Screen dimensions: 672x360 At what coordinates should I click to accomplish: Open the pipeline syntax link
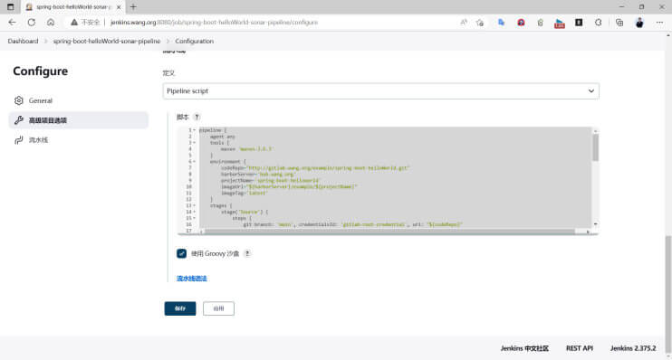[192, 279]
